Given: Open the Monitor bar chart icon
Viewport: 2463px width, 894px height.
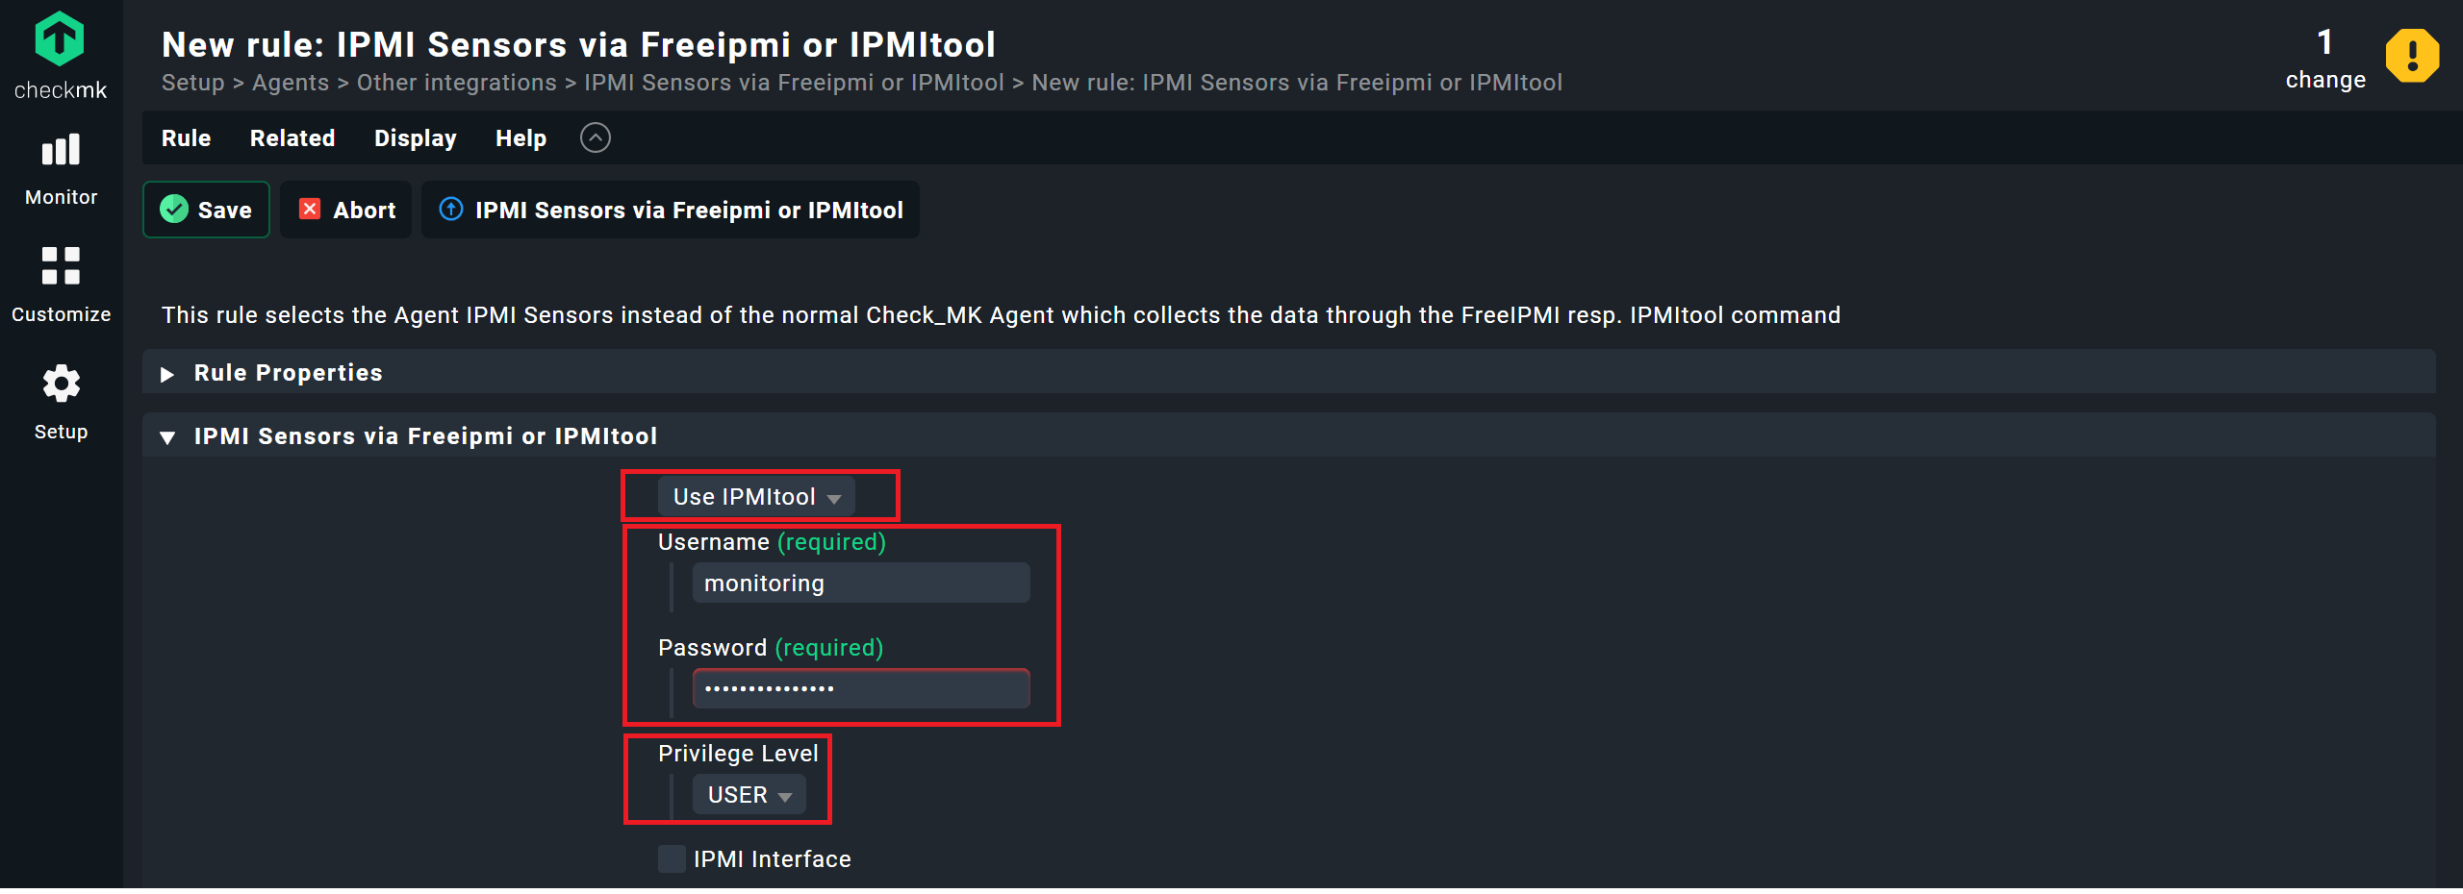Looking at the screenshot, I should tap(61, 150).
